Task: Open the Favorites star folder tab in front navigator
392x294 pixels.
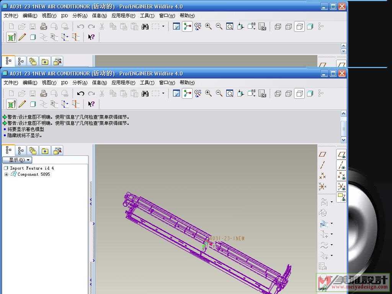Action: coord(45,151)
